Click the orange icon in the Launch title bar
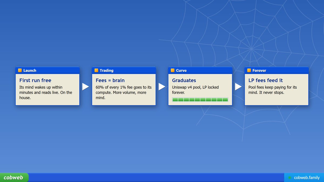The width and height of the screenshot is (324, 182). click(20, 70)
